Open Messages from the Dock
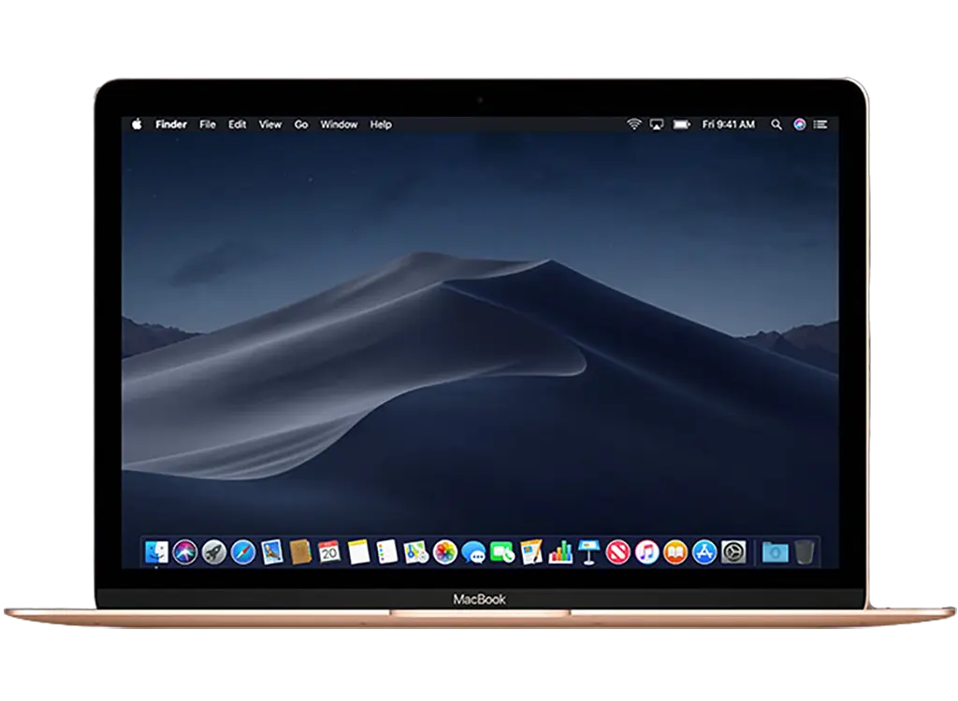Viewport: 958px width, 701px height. (x=476, y=553)
